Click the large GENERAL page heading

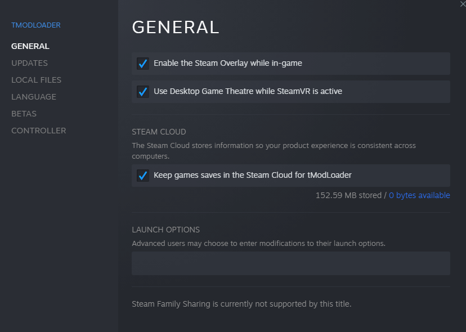175,28
